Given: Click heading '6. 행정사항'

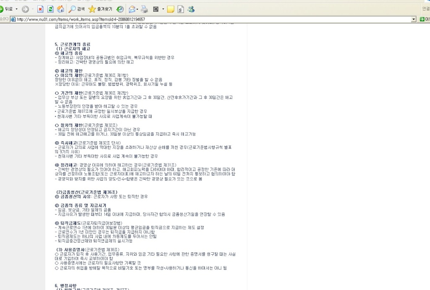Looking at the screenshot, I should point(66,286).
